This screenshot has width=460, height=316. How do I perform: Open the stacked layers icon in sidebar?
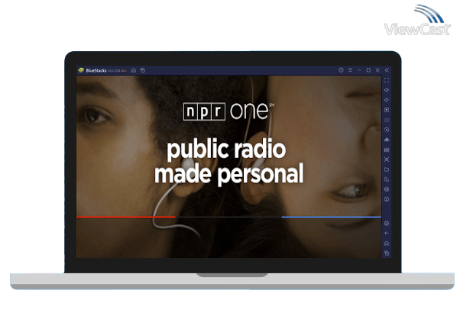(387, 189)
